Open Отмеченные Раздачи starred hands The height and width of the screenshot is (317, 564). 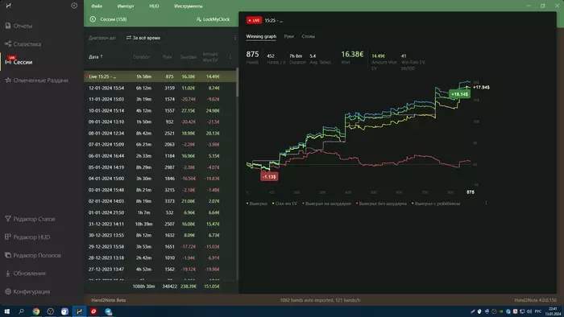37,80
